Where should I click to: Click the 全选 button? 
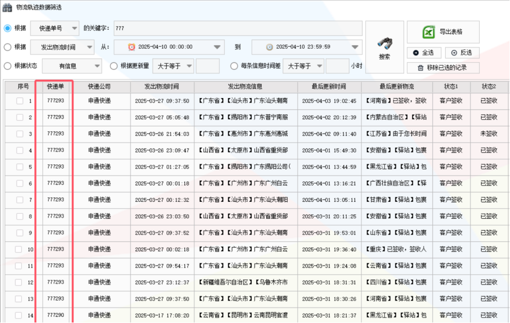coord(424,53)
